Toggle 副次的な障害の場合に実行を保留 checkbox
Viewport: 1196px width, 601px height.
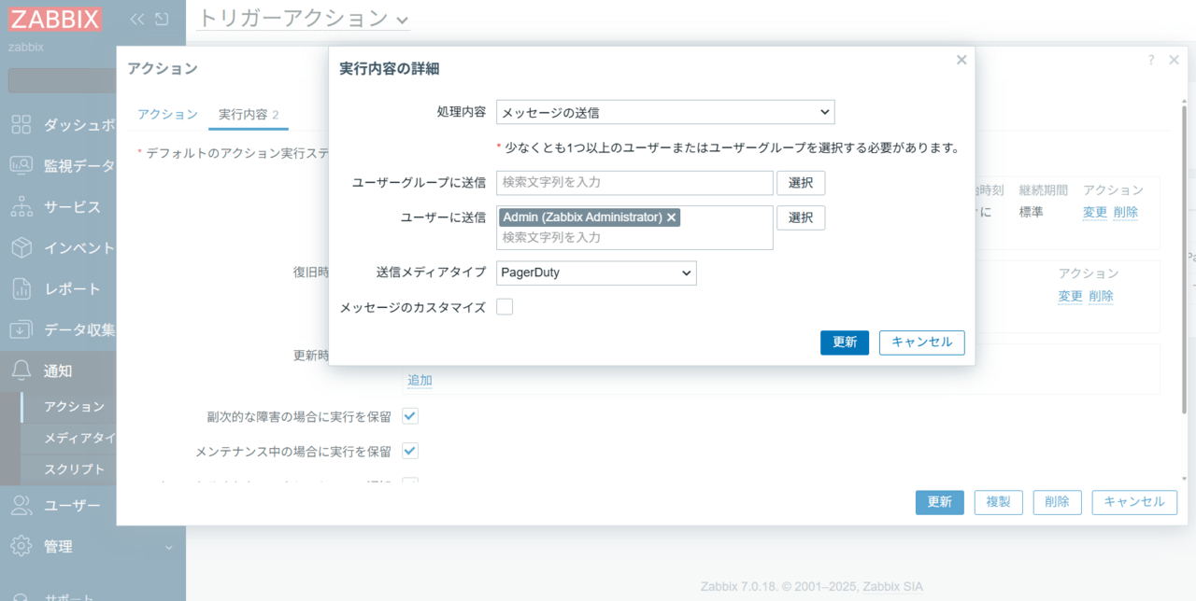pos(410,416)
